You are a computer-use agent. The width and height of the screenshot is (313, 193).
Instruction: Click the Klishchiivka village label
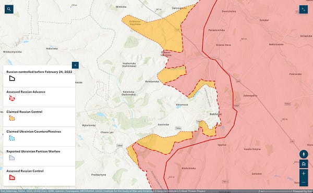click(x=189, y=169)
